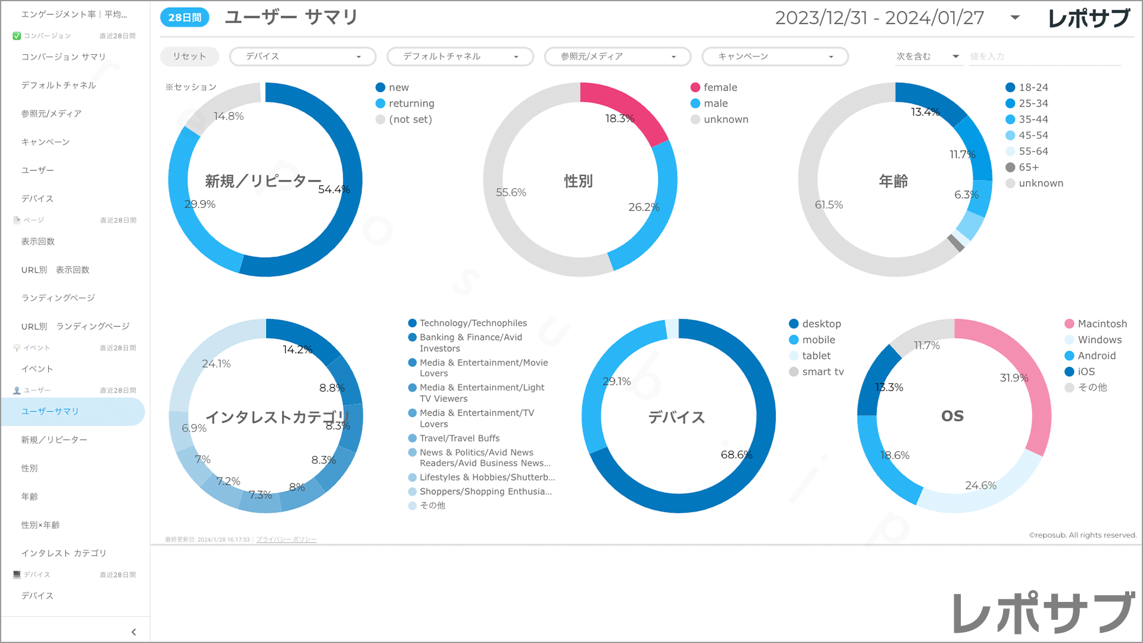Expand the date range picker arrow
The height and width of the screenshot is (643, 1143).
pyautogui.click(x=1015, y=18)
